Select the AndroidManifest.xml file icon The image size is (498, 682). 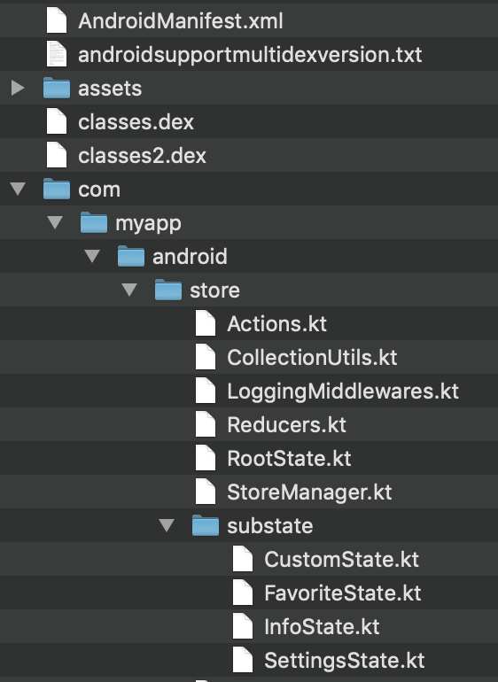[57, 20]
